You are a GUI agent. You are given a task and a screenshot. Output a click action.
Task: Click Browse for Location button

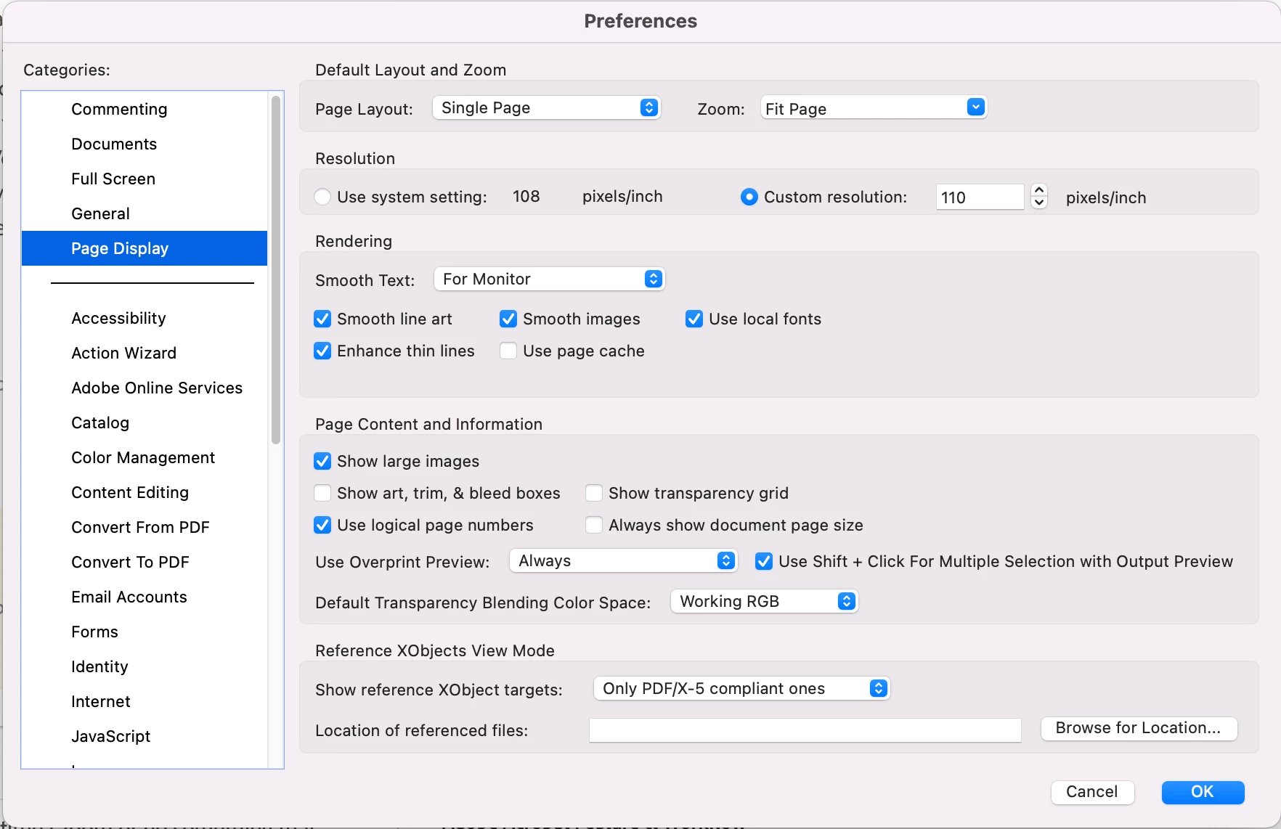point(1139,728)
